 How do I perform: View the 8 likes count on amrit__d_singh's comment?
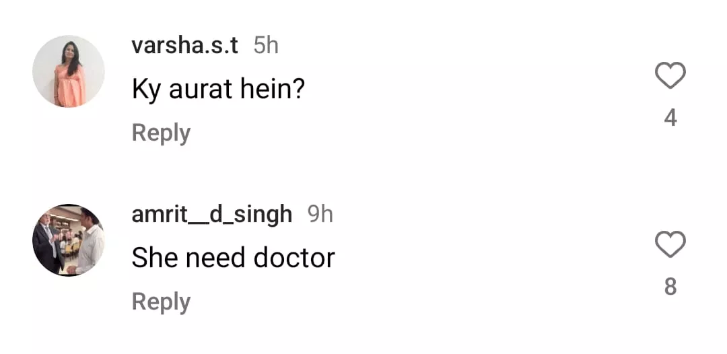(670, 287)
